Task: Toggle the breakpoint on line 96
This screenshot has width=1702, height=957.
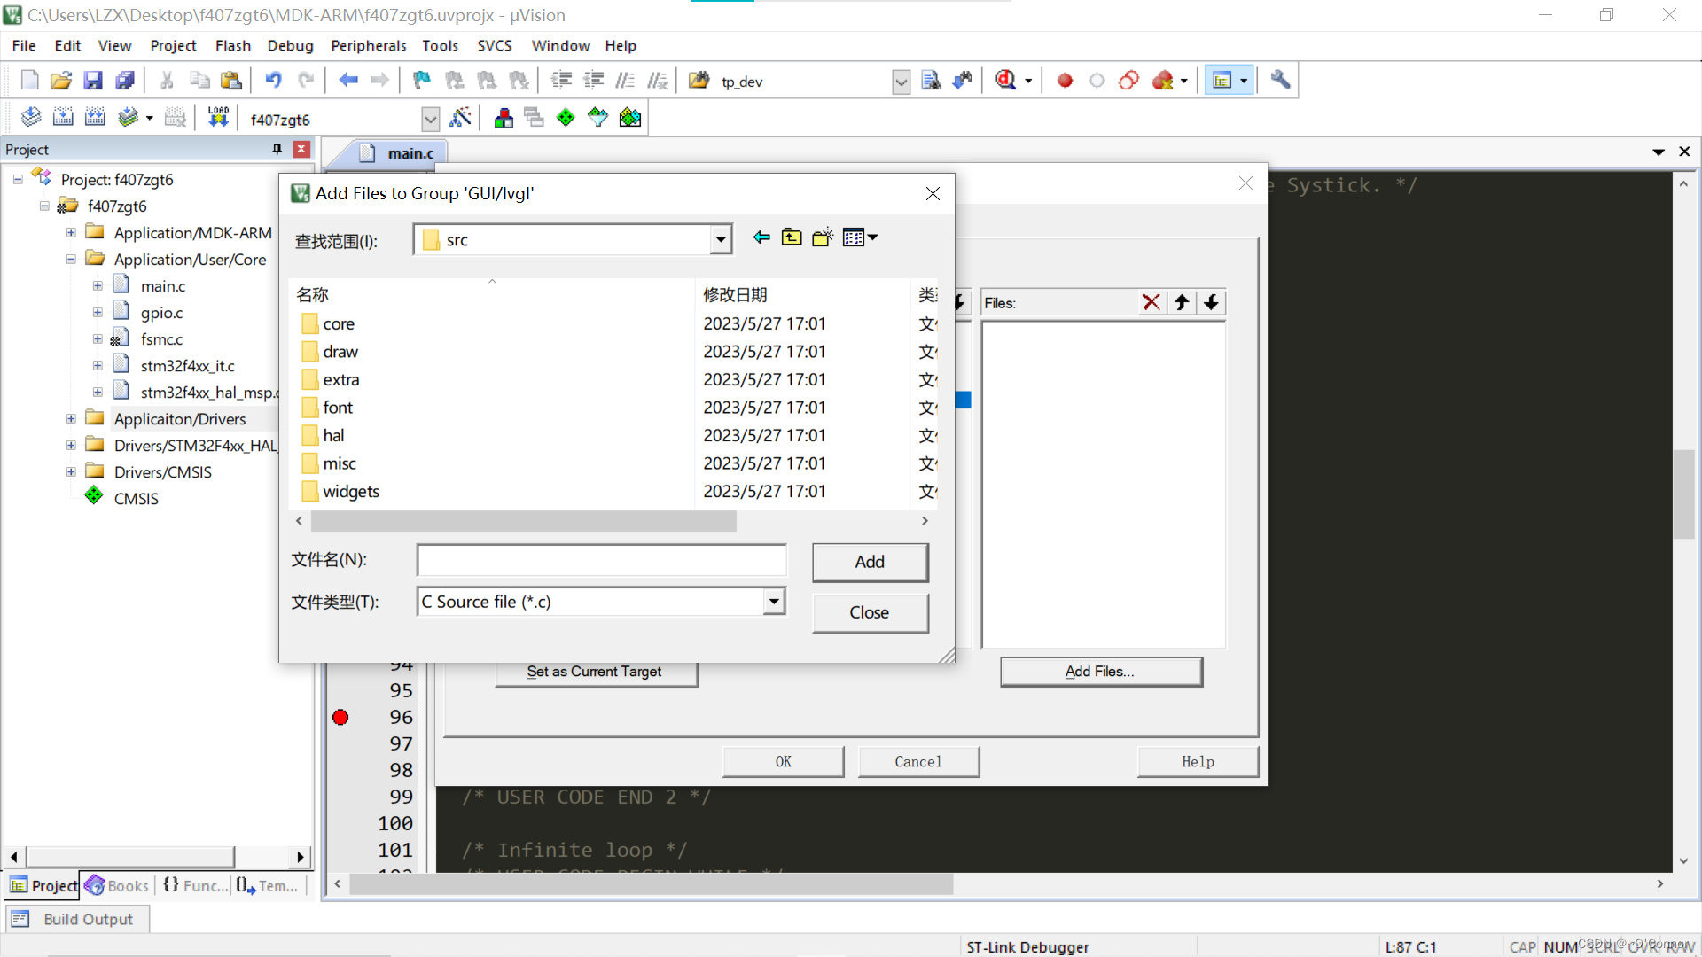Action: coord(340,717)
